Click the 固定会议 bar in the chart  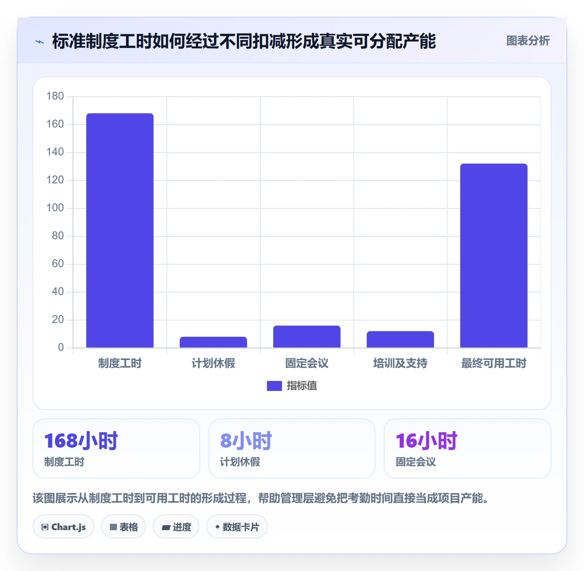click(307, 337)
